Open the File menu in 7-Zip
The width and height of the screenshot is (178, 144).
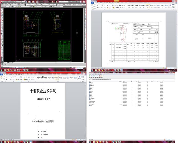click(90, 74)
